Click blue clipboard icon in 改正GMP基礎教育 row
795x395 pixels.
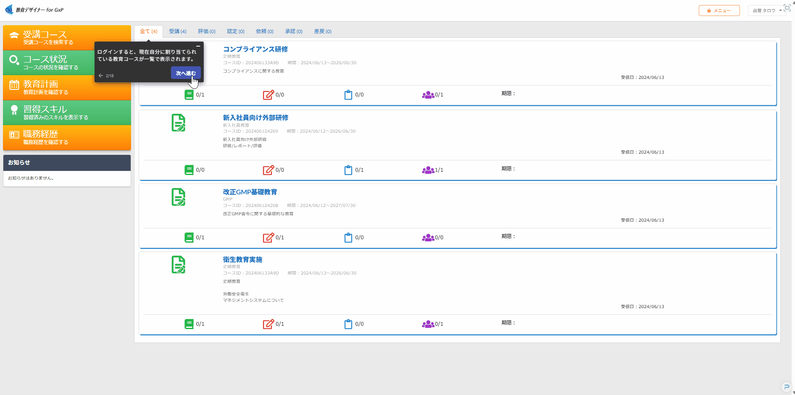point(348,238)
